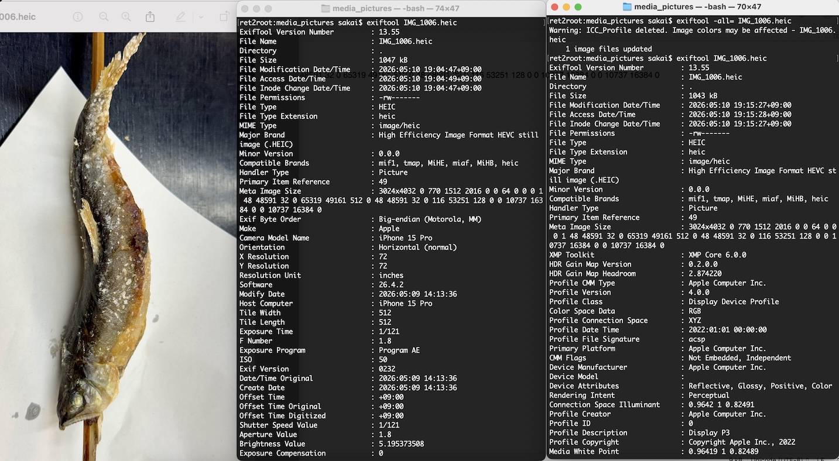Click the 'Exif Version' value 0232
Viewport: 839px width, 461px height.
387,369
